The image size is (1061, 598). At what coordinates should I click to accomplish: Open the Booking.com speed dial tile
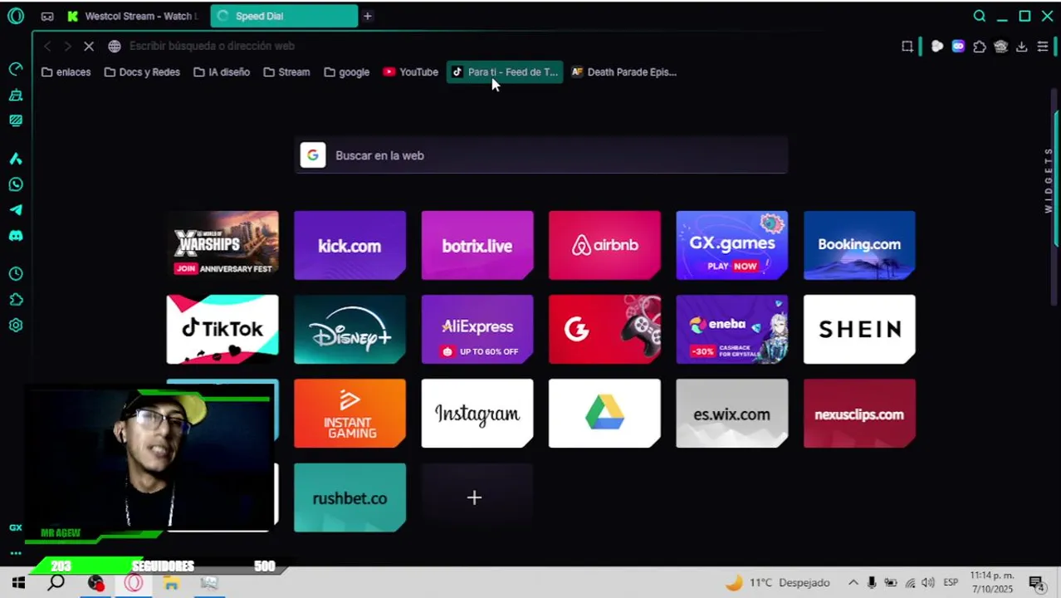859,245
